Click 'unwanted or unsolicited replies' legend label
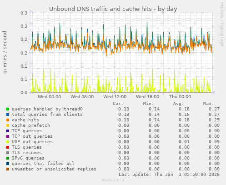This screenshot has height=185, width=226. pyautogui.click(x=54, y=169)
